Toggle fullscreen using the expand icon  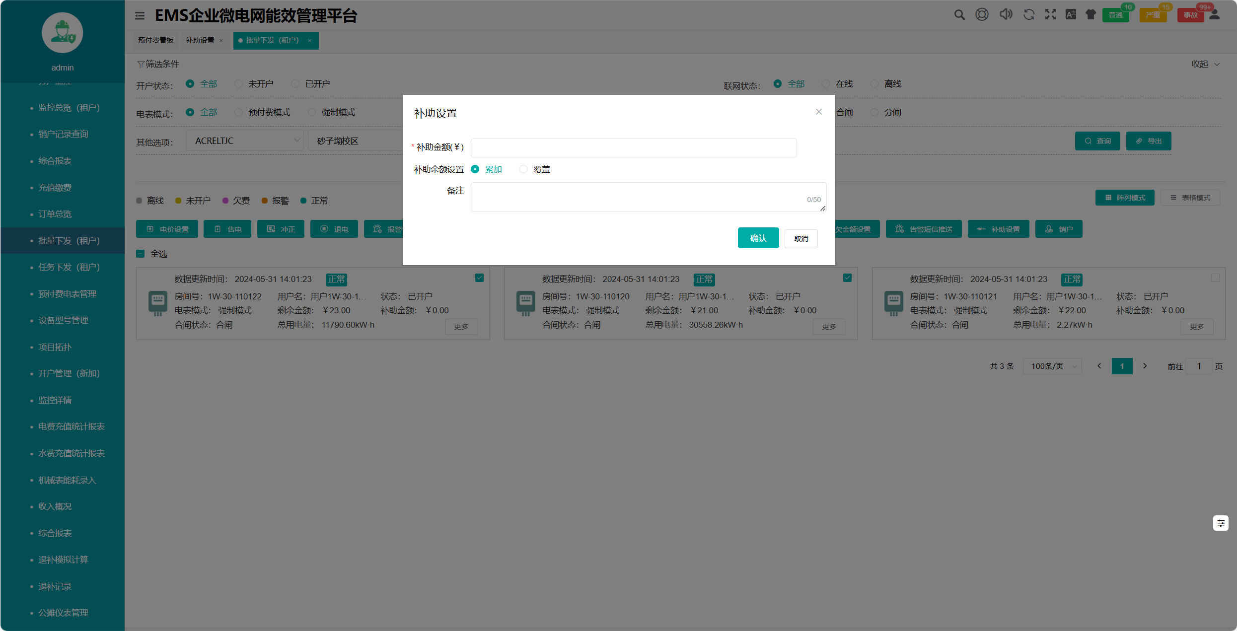[x=1050, y=15]
